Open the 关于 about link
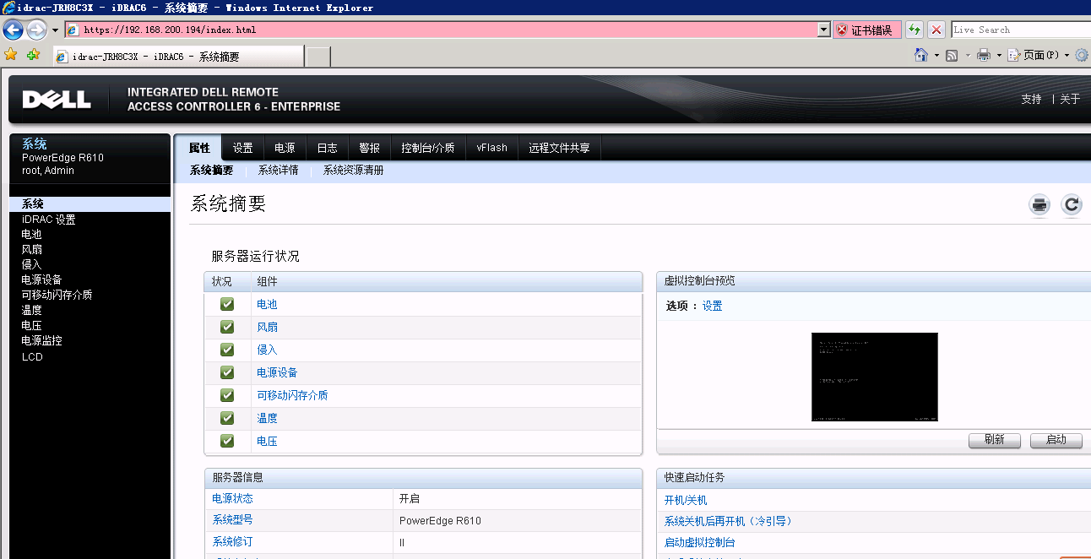This screenshot has width=1091, height=559. pyautogui.click(x=1070, y=100)
